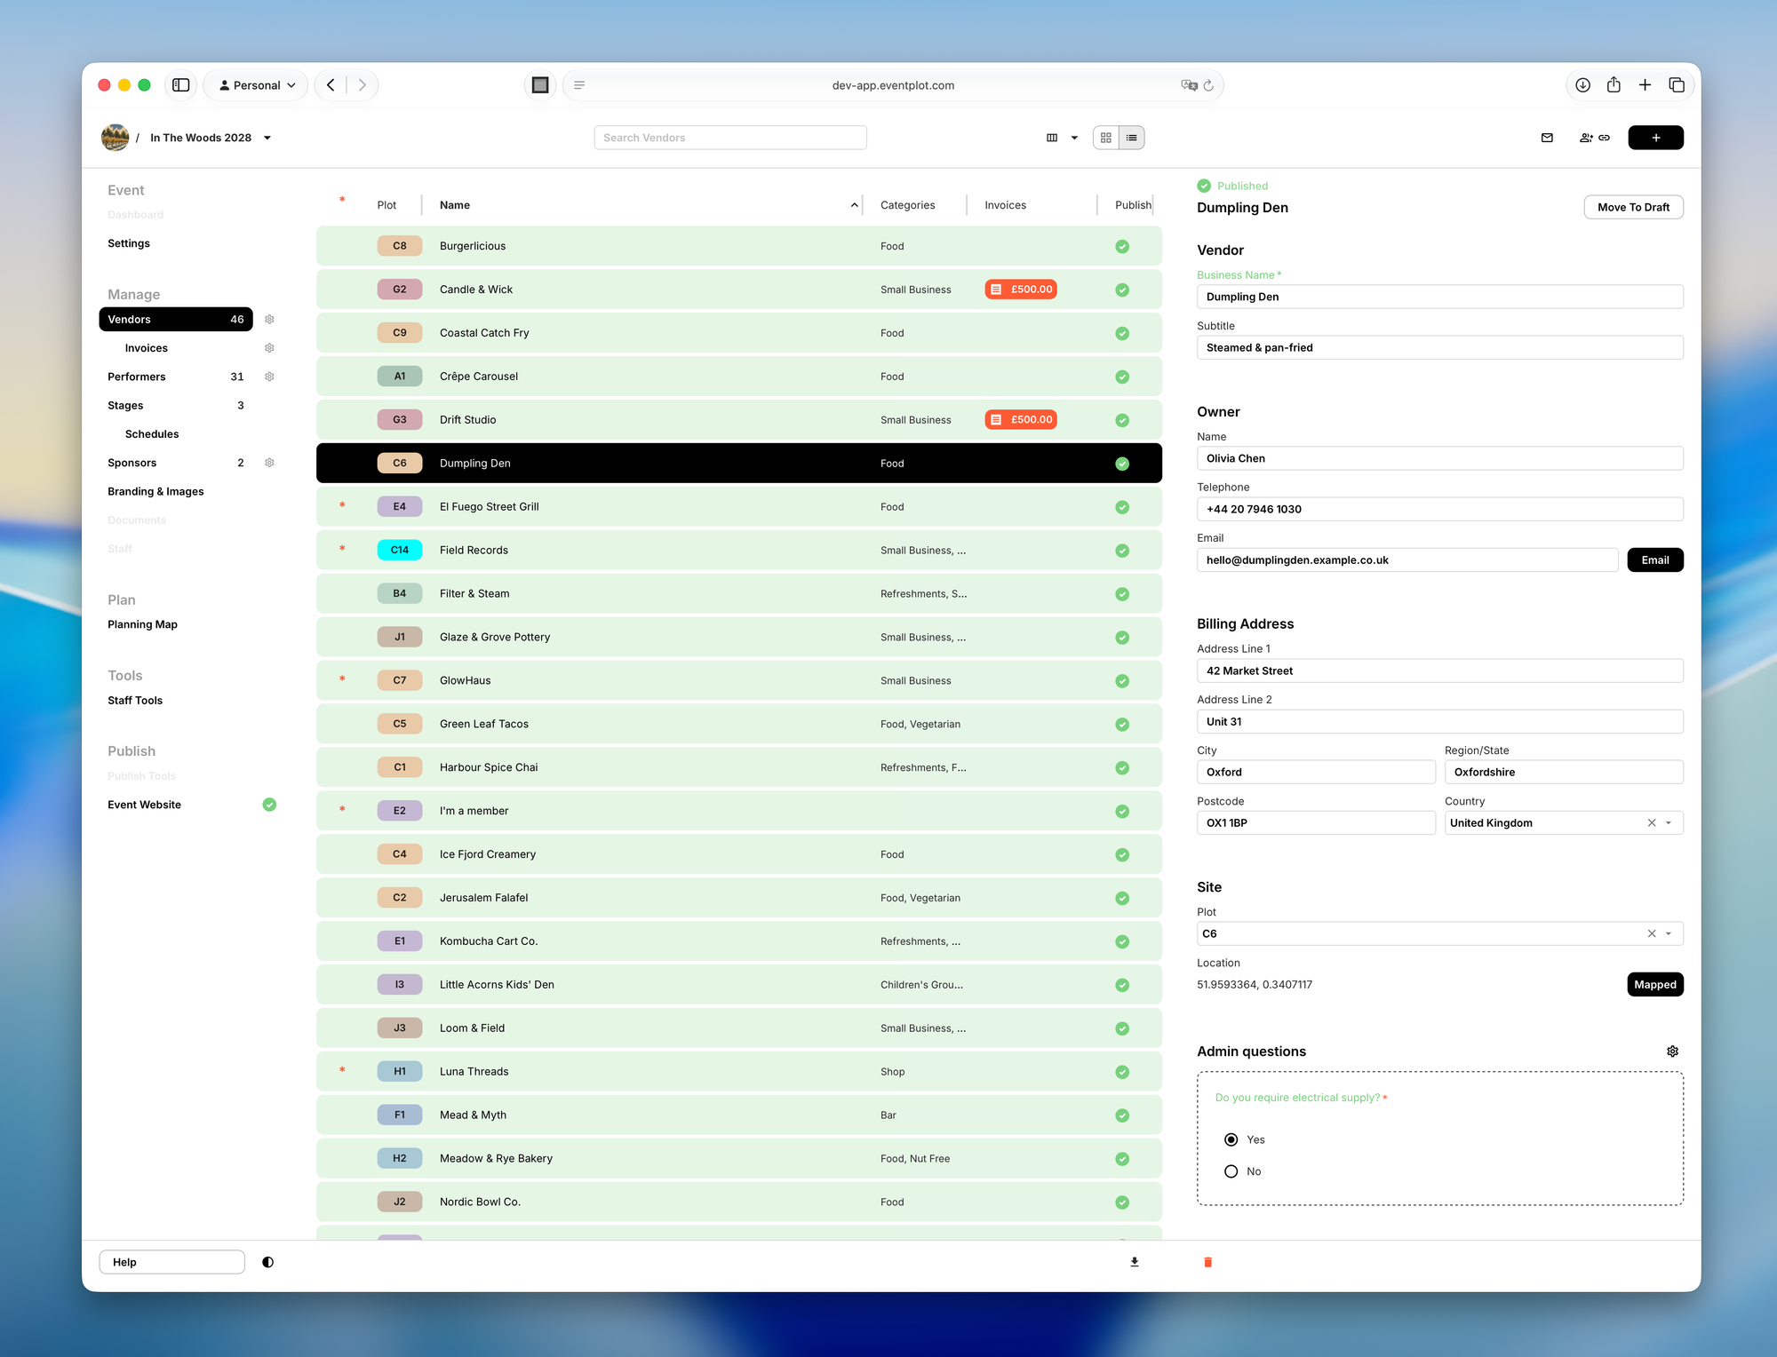Click the Safari share icon
This screenshot has width=1777, height=1357.
click(1614, 85)
